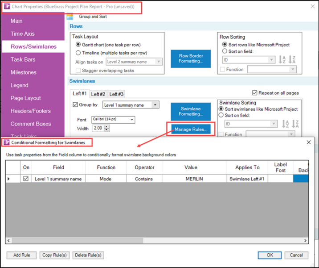Click Copy Rule(s) button
Image resolution: width=319 pixels, height=268 pixels.
[54, 255]
